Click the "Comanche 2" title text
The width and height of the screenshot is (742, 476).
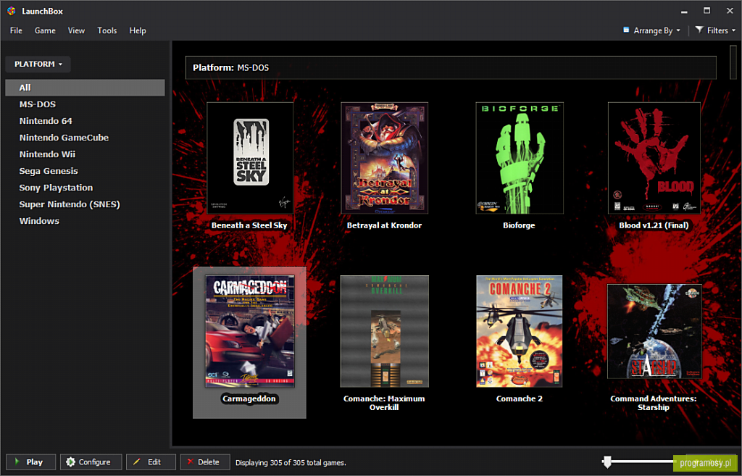click(x=520, y=399)
